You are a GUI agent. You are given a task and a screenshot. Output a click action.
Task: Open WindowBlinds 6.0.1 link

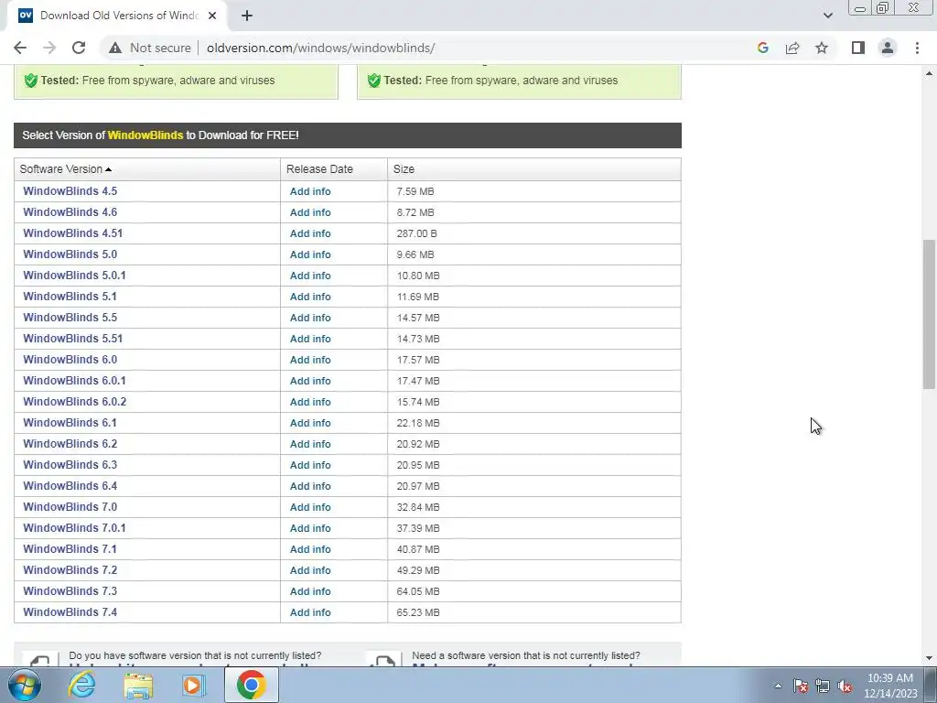(x=74, y=381)
